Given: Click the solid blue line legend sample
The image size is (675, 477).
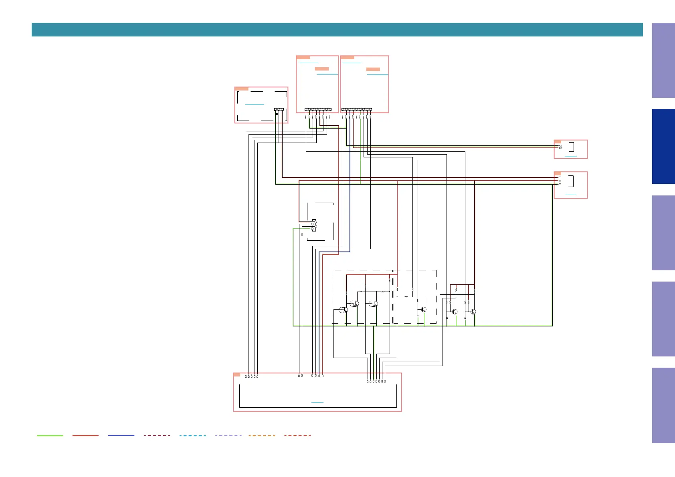Looking at the screenshot, I should (x=121, y=436).
